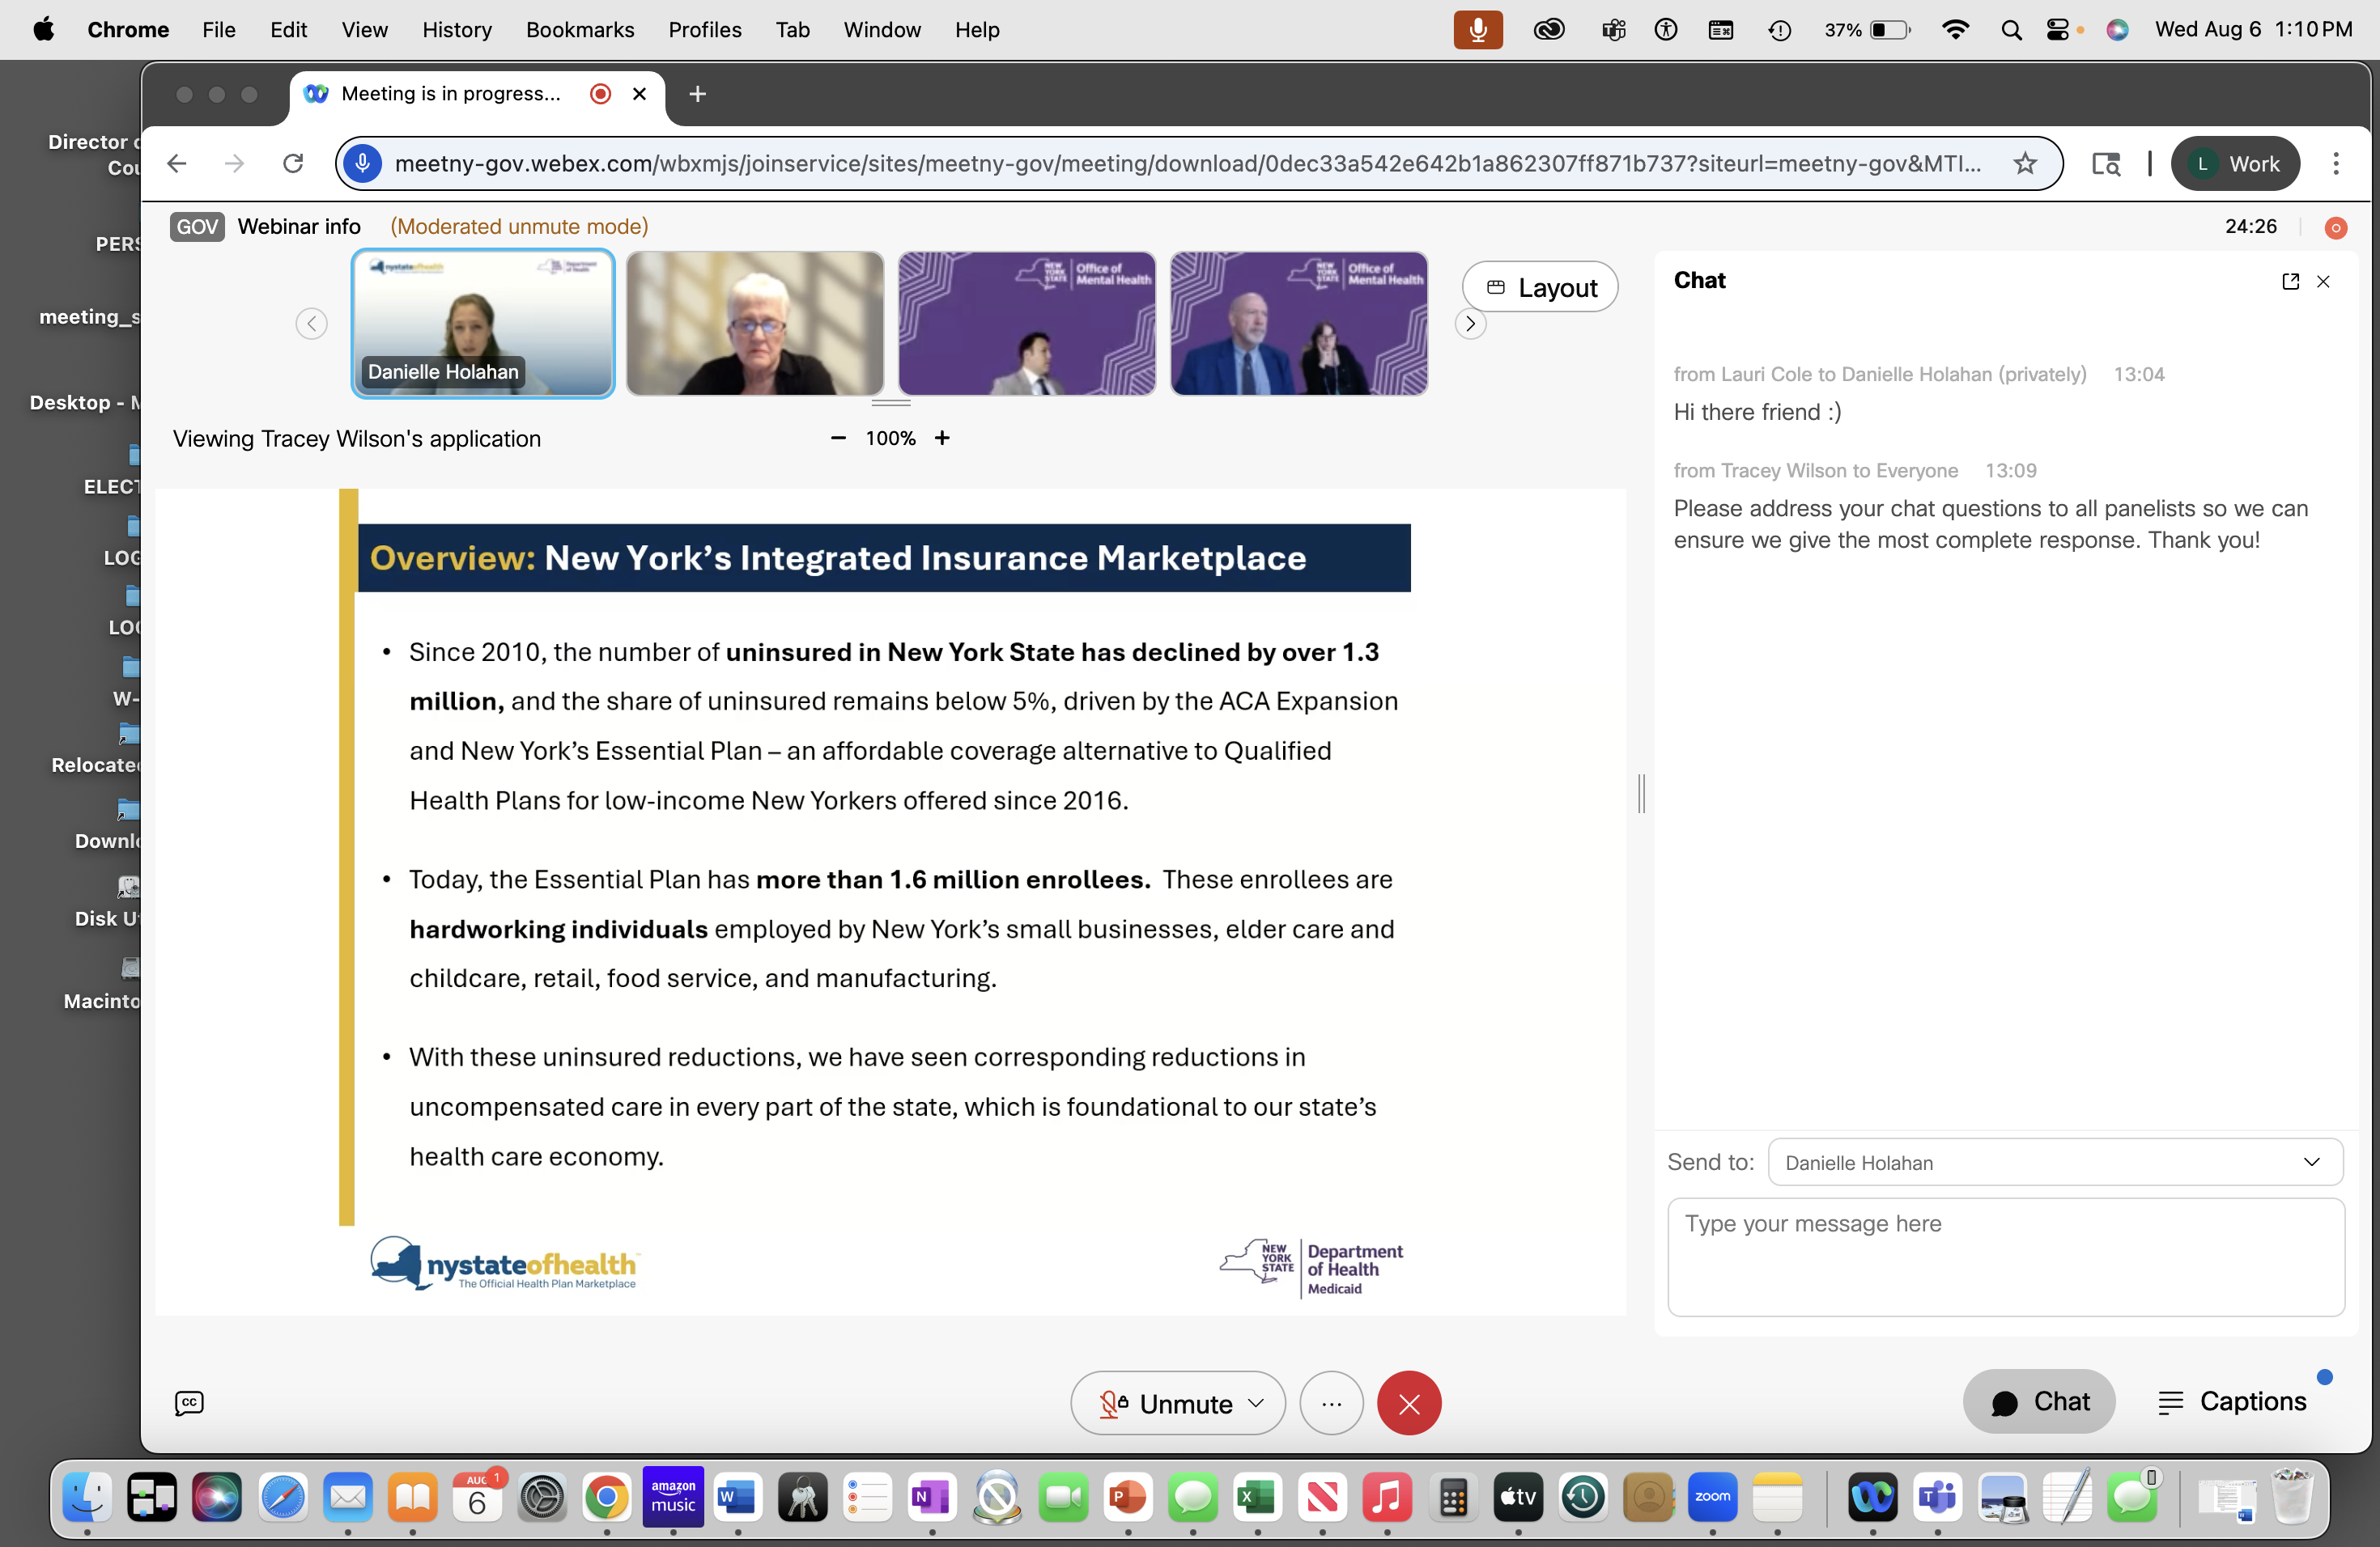This screenshot has width=2380, height=1547.
Task: Click the chat message input field
Action: 2005,1257
